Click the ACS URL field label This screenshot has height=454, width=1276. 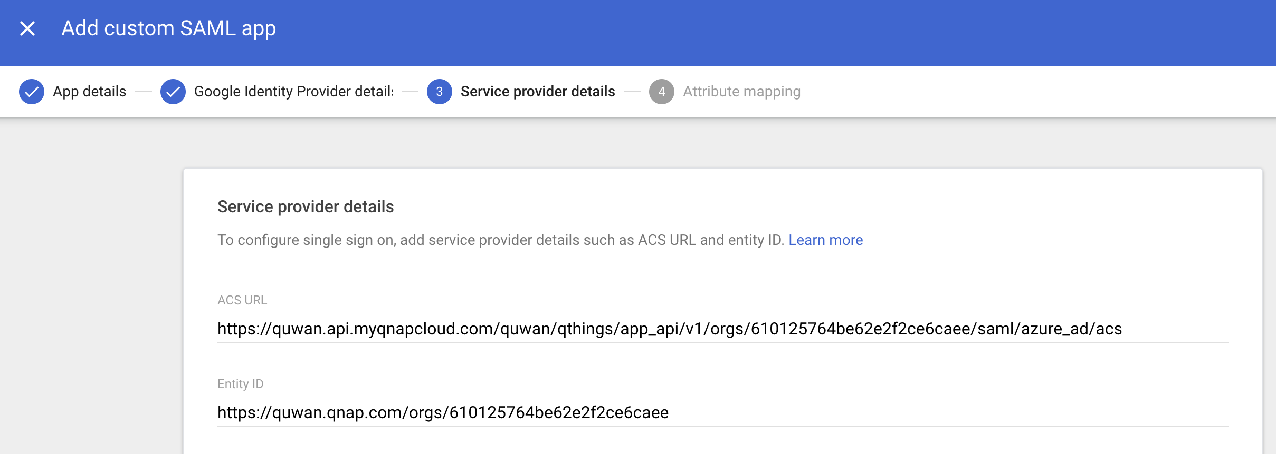(242, 300)
